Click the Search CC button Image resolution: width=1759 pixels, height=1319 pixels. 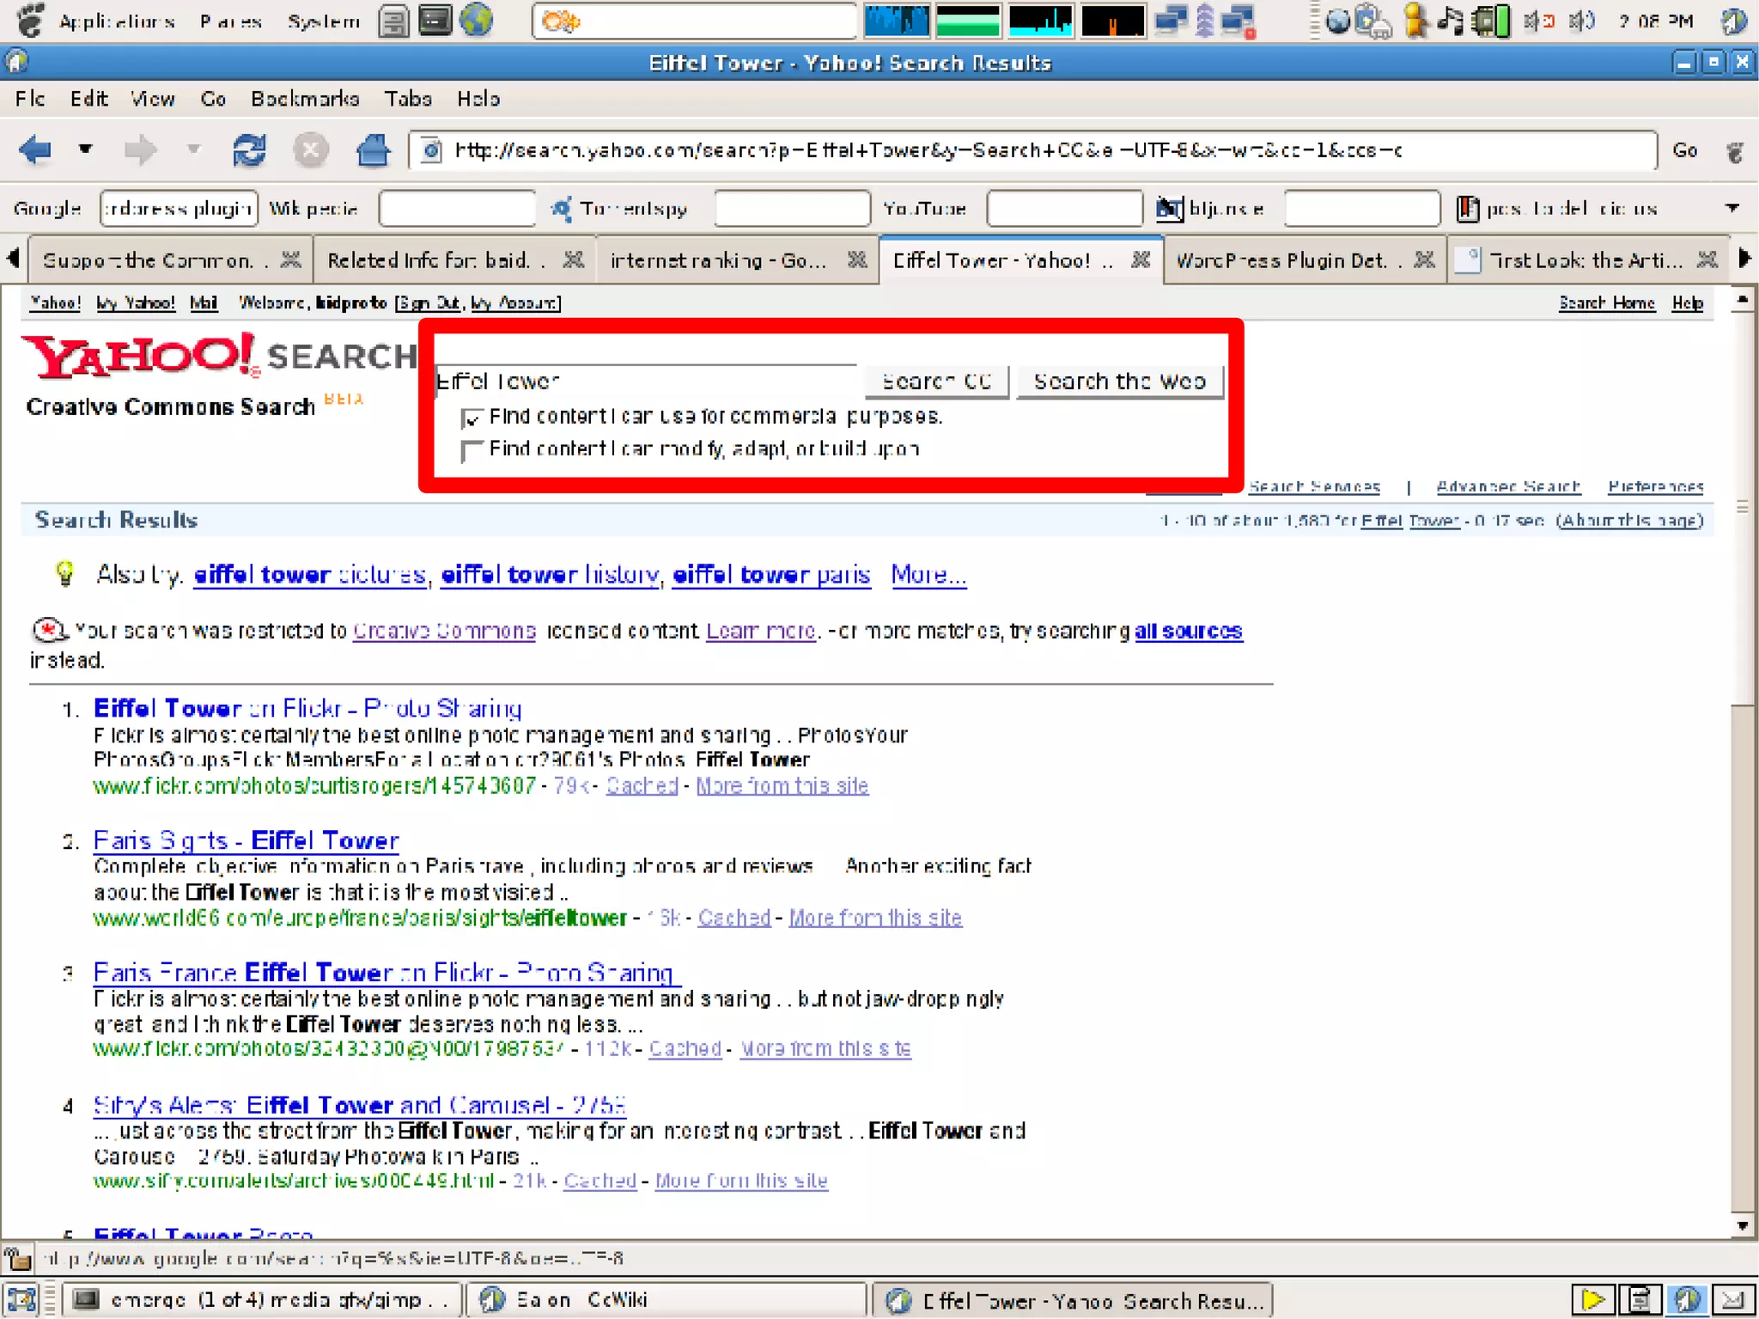[x=936, y=382]
